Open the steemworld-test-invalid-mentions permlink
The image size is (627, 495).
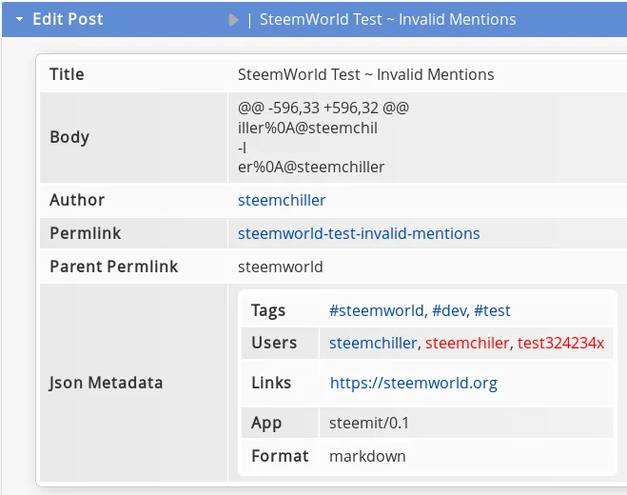[359, 233]
